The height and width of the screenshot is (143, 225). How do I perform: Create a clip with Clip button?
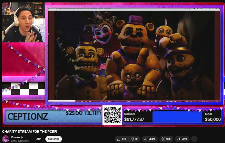[x=166, y=139]
